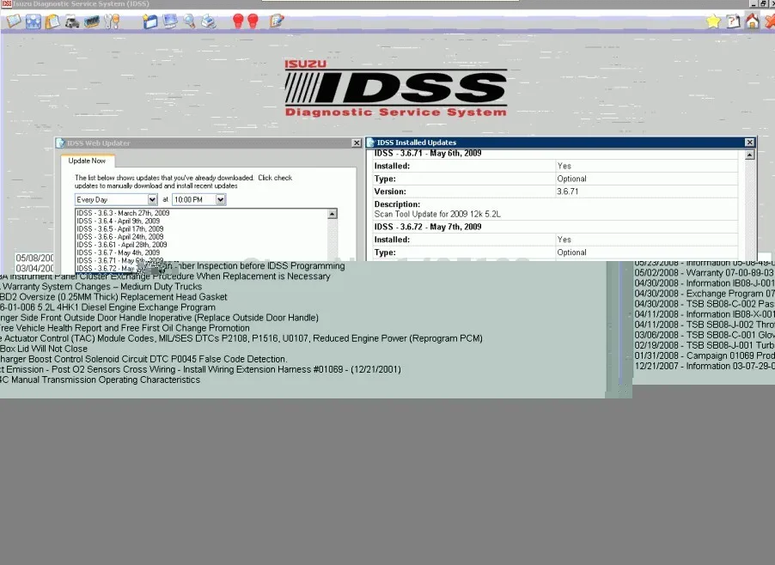Select IDSS - 3.6.71 entry in updater list
The image size is (775, 565).
[119, 260]
